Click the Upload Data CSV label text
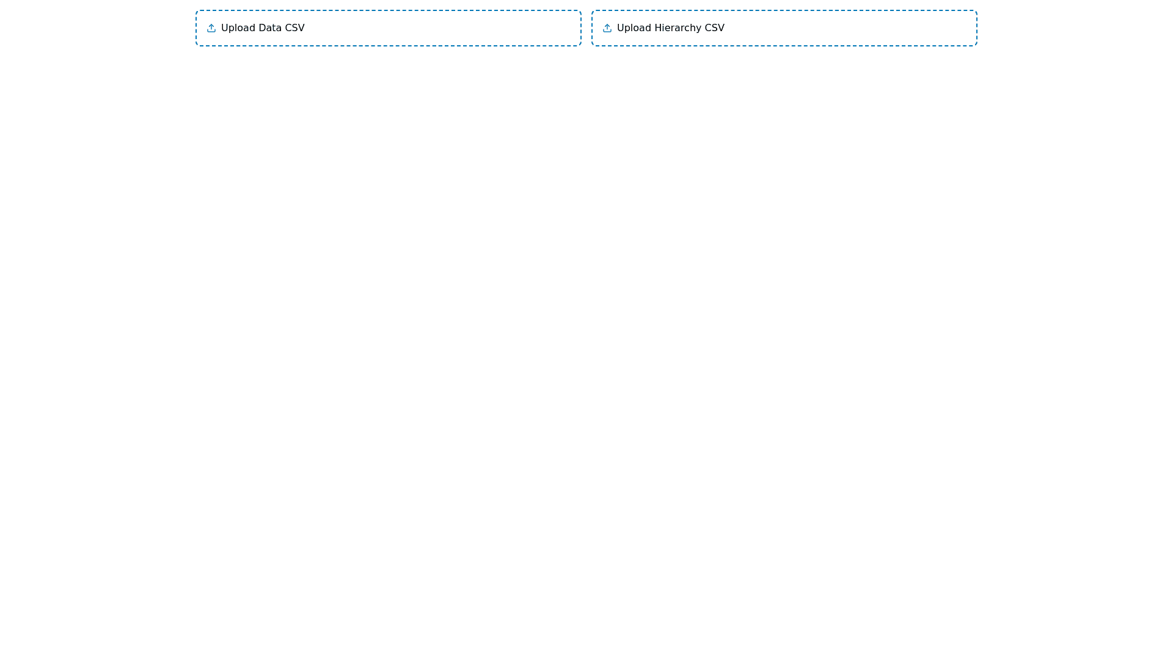 coord(263,28)
